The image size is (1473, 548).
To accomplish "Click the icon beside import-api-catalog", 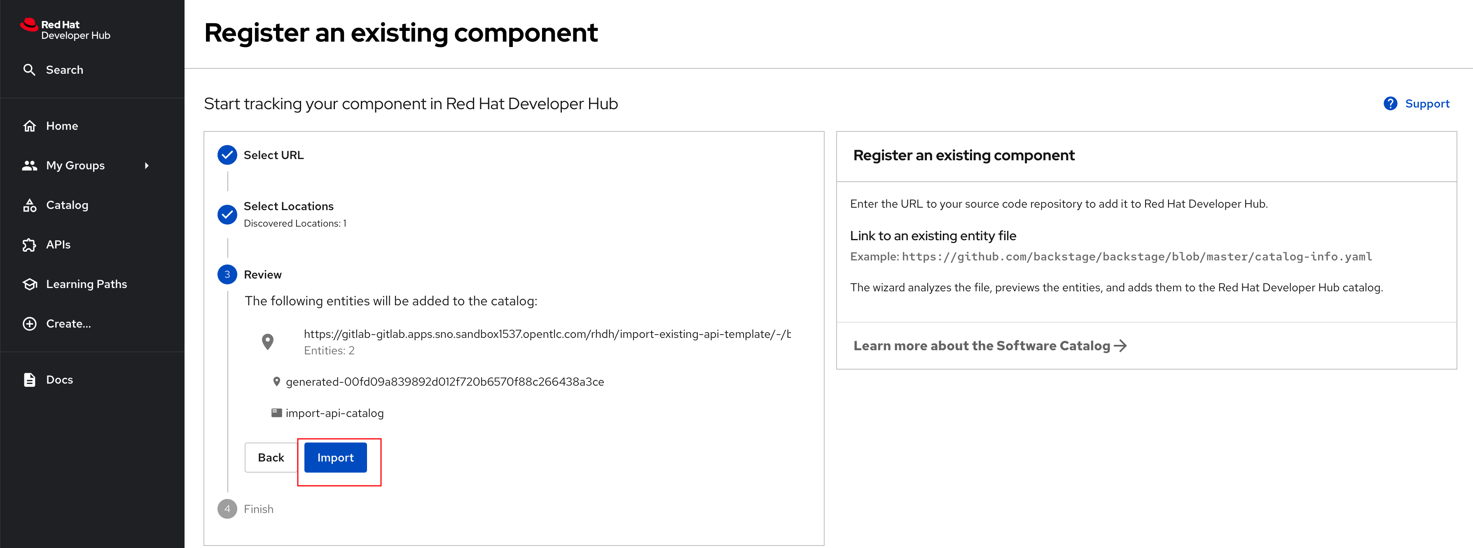I will coord(277,413).
